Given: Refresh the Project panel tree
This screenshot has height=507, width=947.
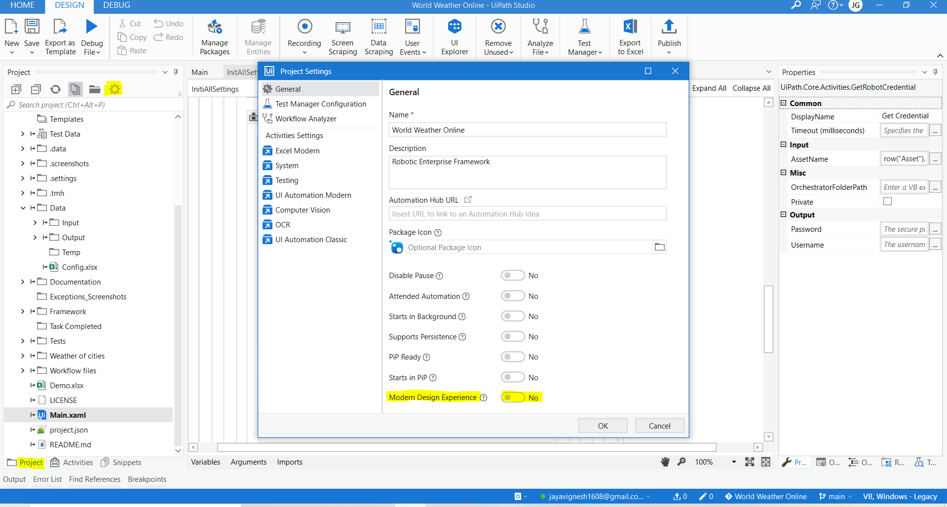Looking at the screenshot, I should tap(55, 89).
